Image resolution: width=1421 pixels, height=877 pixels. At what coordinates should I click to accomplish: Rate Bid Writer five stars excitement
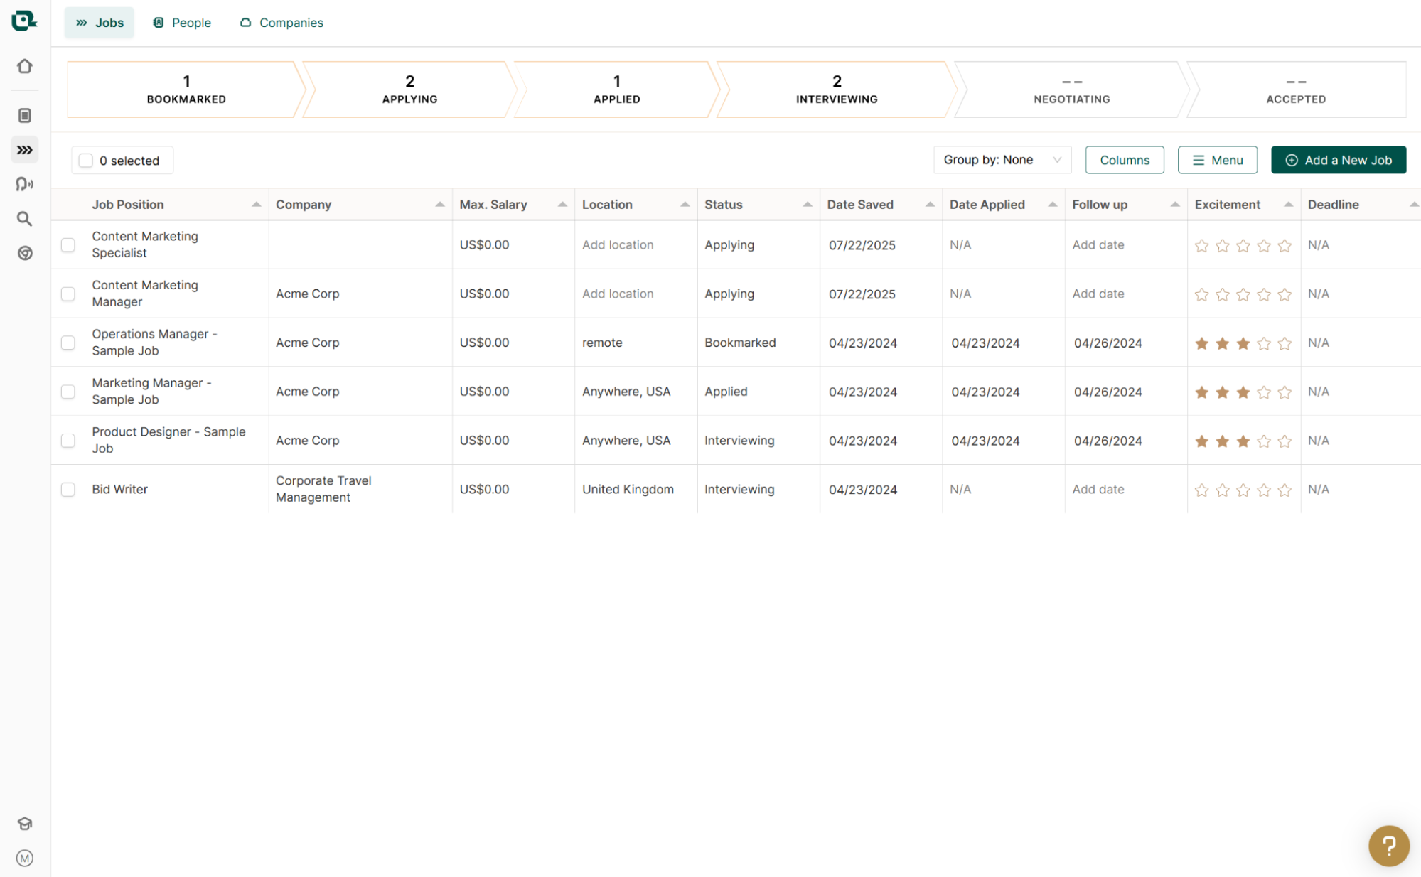click(1285, 490)
